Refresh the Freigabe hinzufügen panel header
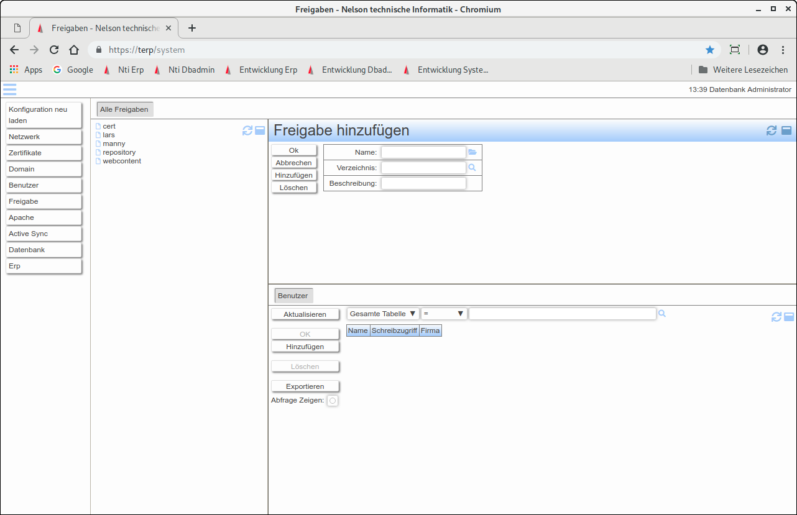Screen dimensions: 797x515 pyautogui.click(x=772, y=130)
